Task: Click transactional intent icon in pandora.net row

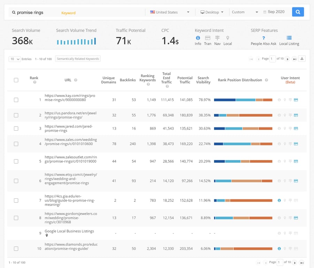Action: click(x=296, y=115)
